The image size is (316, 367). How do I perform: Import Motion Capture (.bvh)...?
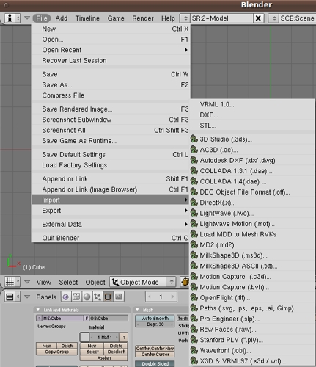point(252,287)
